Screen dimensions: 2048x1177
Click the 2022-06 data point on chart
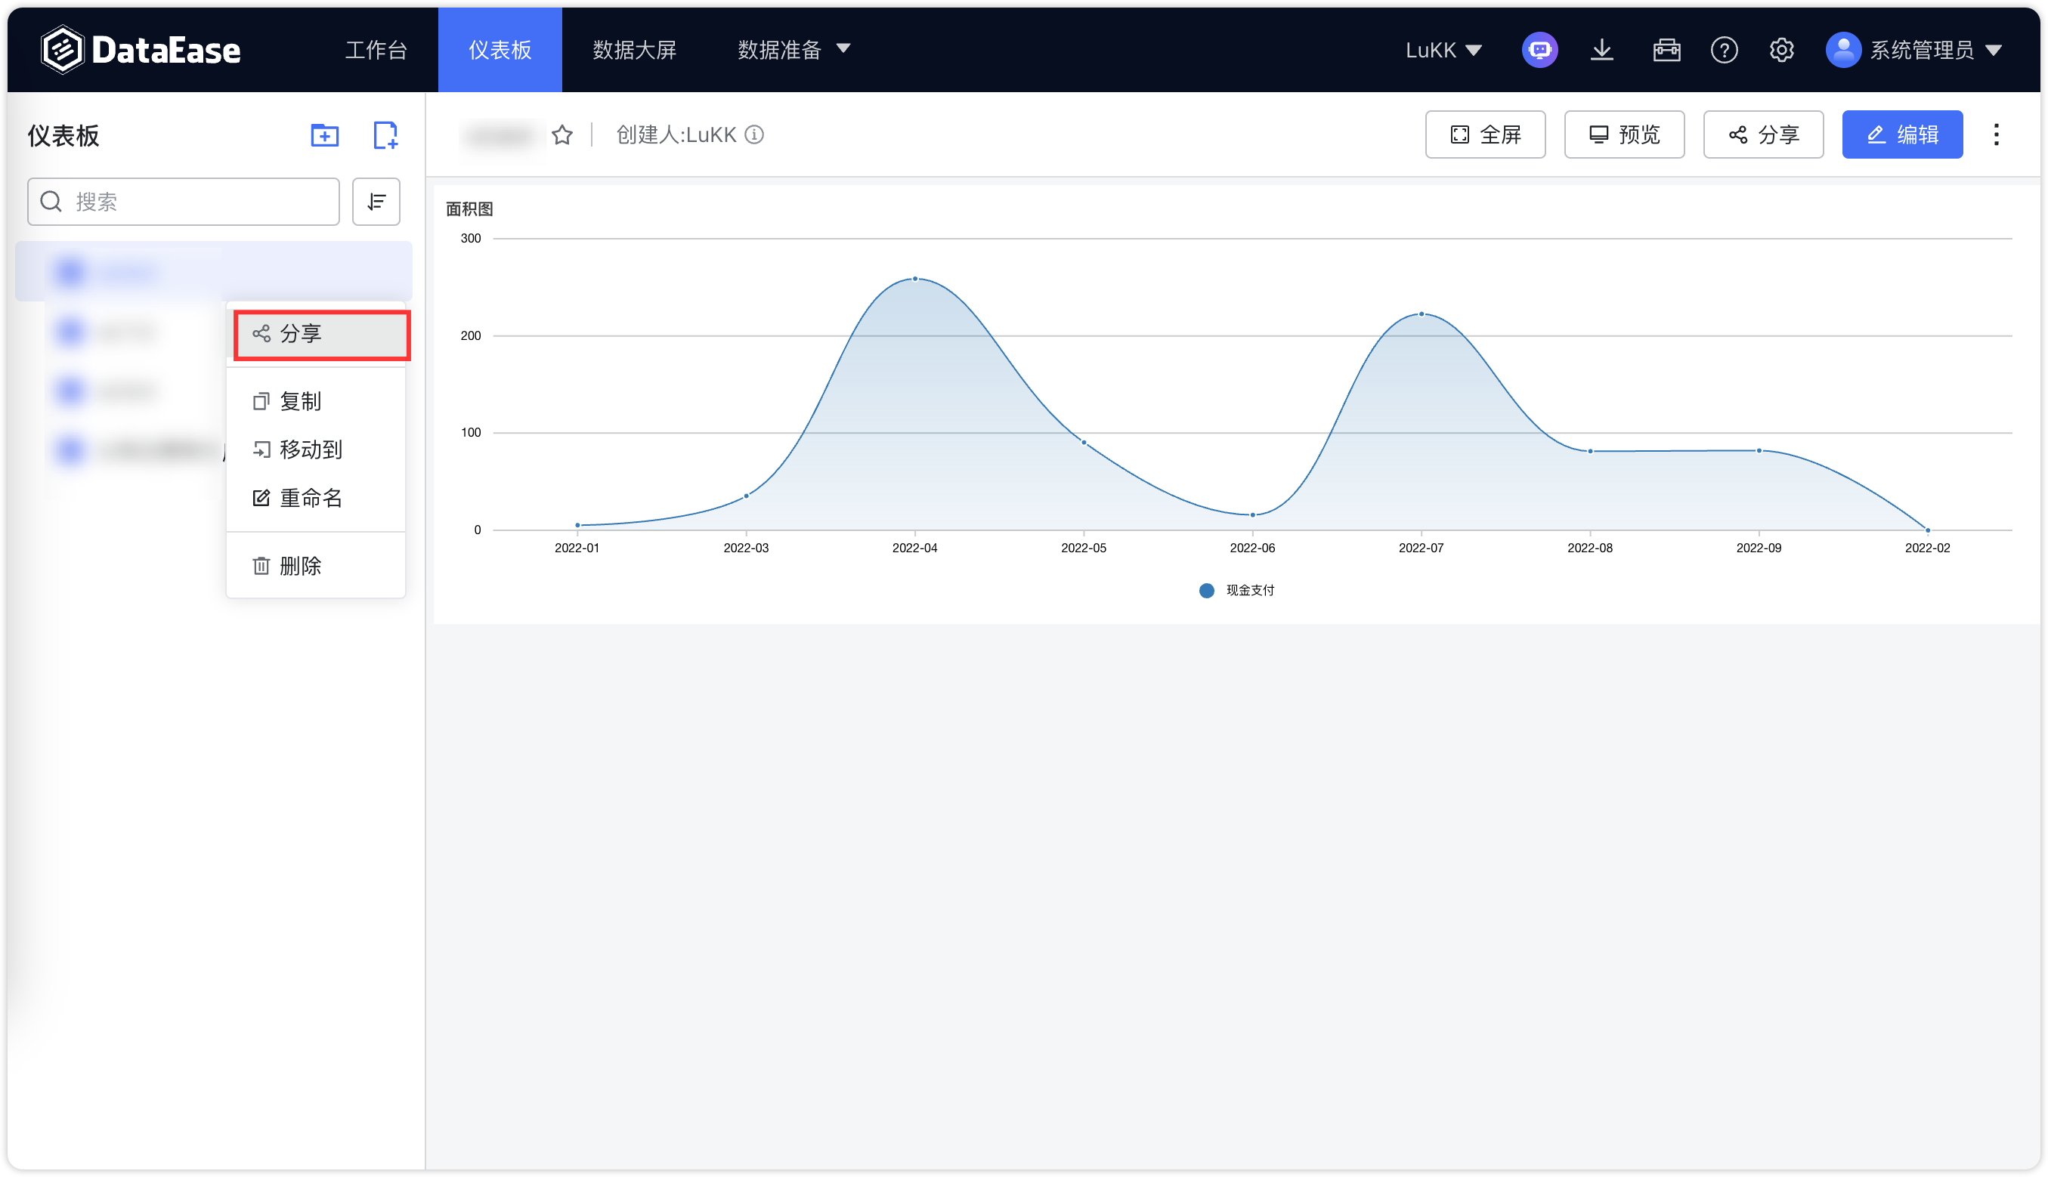point(1252,515)
